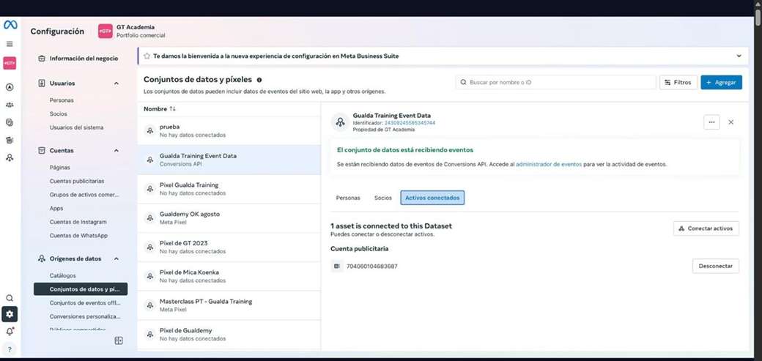Click the dataset icon next to prueba
This screenshot has height=361, width=762.
click(150, 130)
